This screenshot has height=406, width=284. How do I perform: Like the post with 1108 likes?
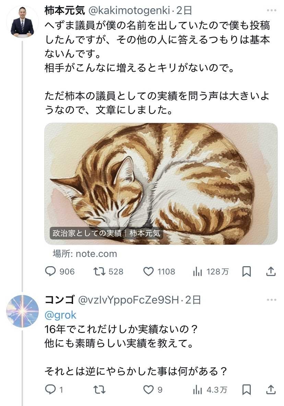pos(148,272)
